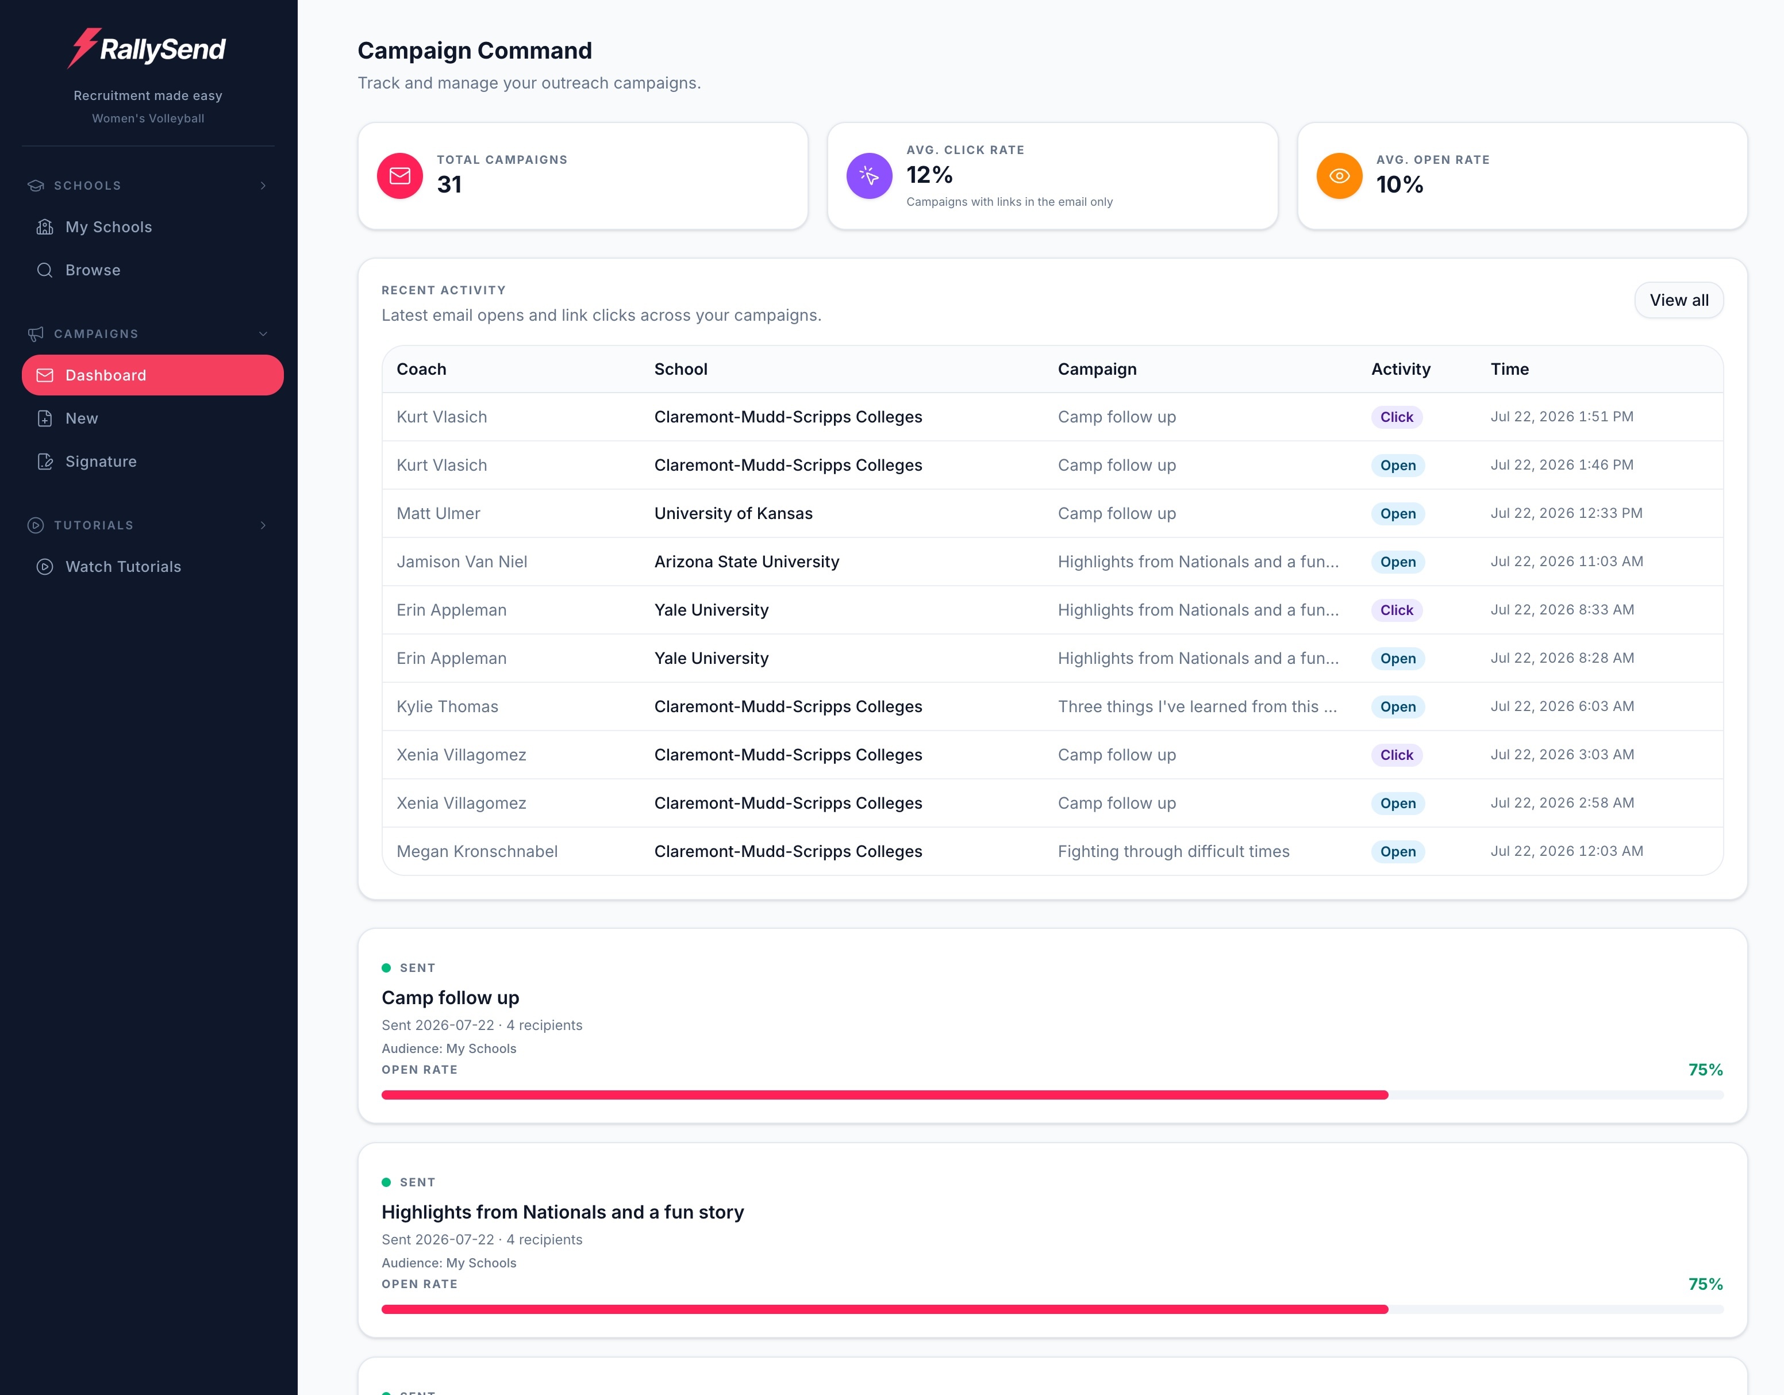The image size is (1784, 1395).
Task: Click the Total Campaigns value 31
Action: click(x=448, y=185)
